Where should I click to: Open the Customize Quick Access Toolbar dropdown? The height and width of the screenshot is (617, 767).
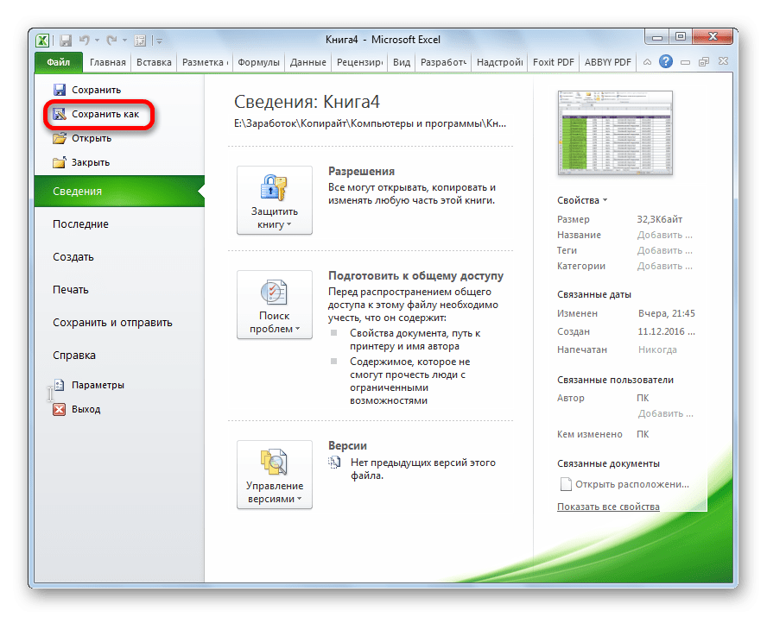[x=160, y=41]
